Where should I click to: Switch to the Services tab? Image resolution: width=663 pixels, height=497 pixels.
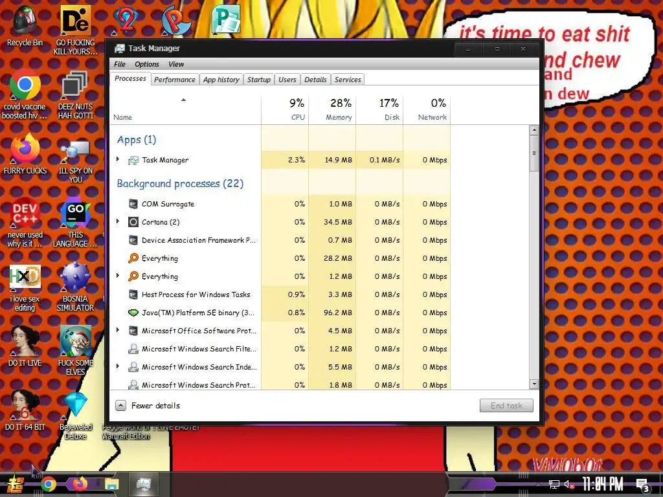coord(348,80)
